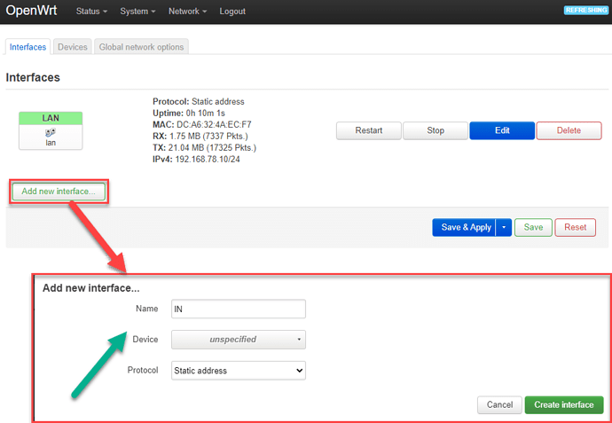The width and height of the screenshot is (612, 423).
Task: Click the OpenWrt brand logo
Action: tap(31, 11)
